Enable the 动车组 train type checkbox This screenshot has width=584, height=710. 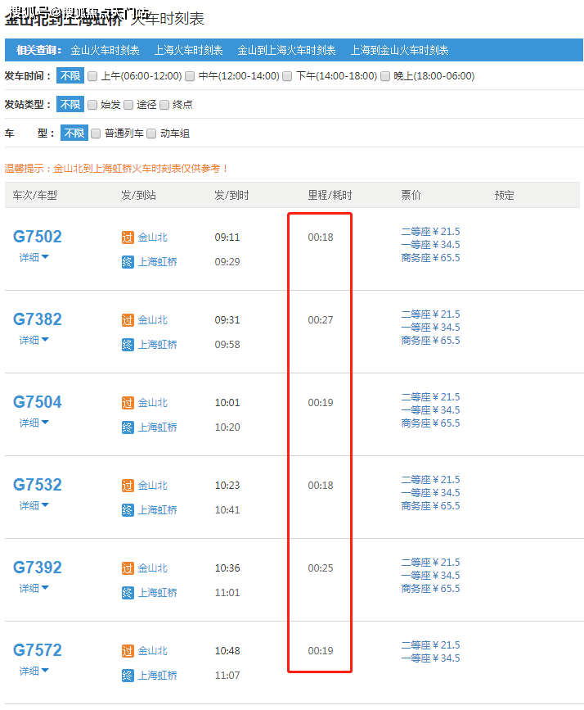click(x=151, y=133)
